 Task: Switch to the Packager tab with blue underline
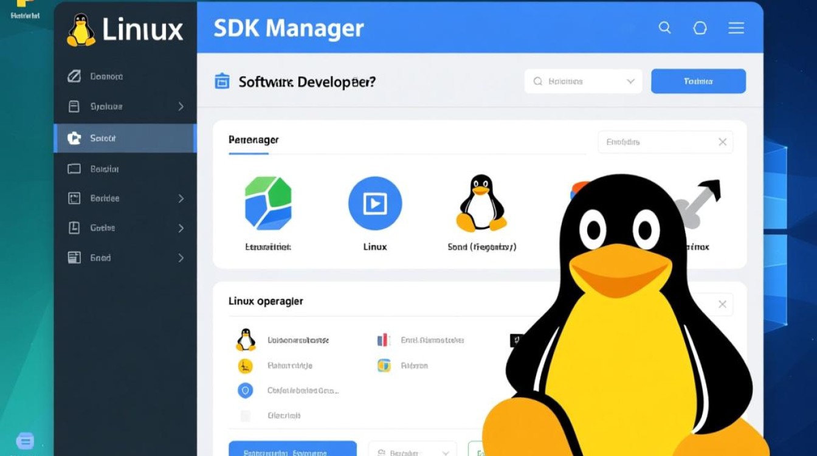coord(253,140)
